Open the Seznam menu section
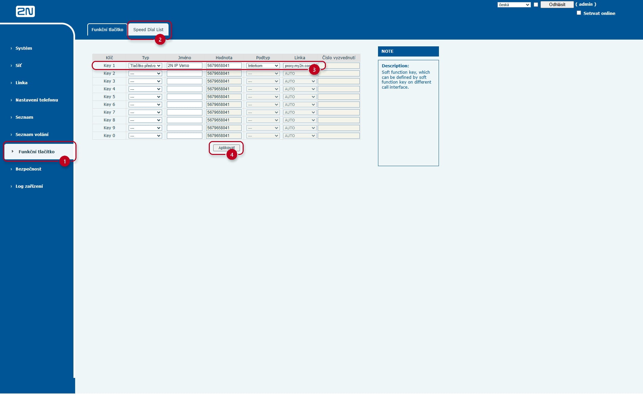Image resolution: width=643 pixels, height=406 pixels. pos(24,117)
